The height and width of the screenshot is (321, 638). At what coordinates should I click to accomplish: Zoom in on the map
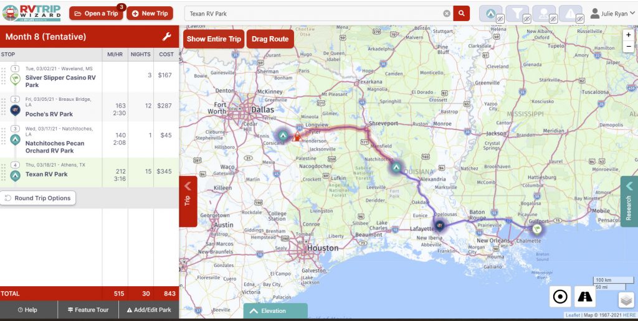point(628,35)
